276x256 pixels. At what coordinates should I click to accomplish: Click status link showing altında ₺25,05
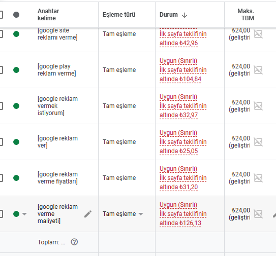pyautogui.click(x=178, y=151)
